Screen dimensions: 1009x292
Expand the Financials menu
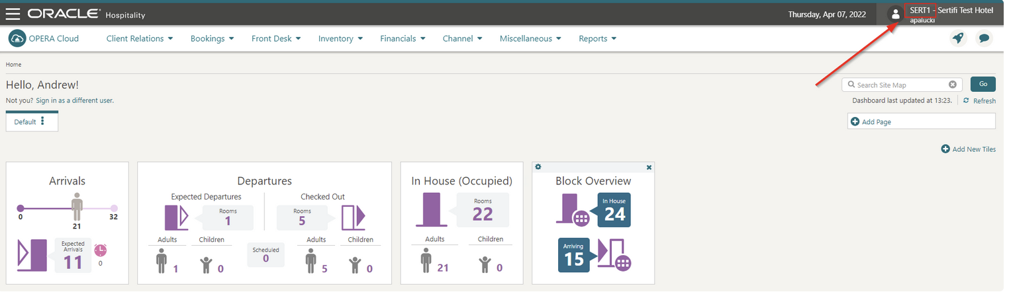[x=403, y=38]
